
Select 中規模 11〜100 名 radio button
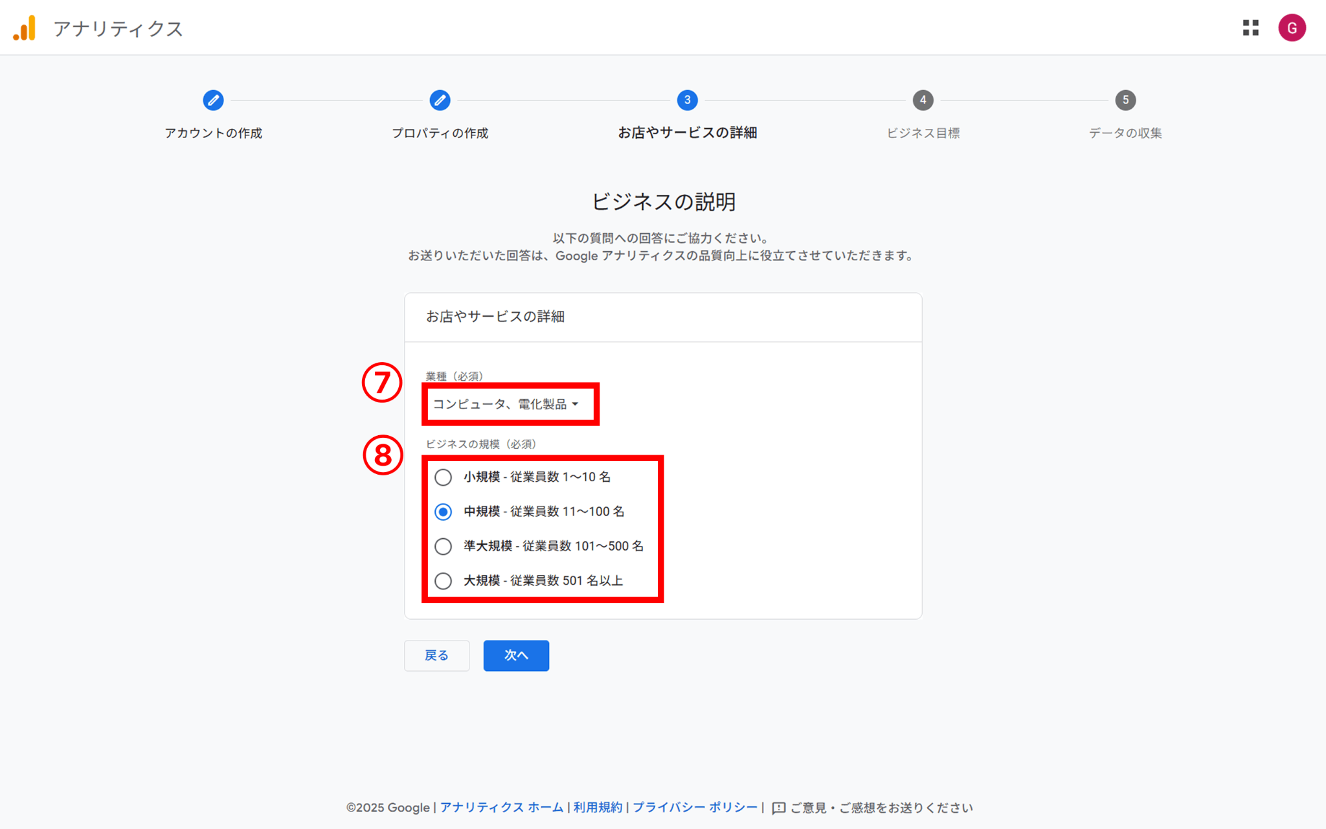[x=443, y=512]
